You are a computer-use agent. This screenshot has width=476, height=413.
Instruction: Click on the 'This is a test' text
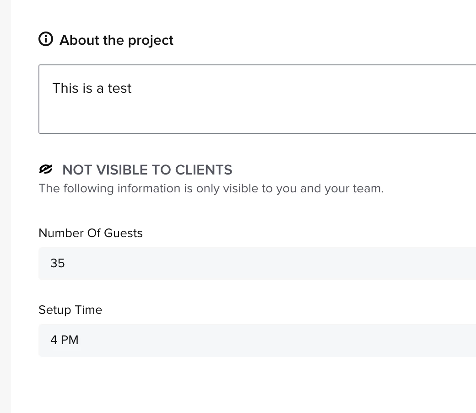coord(92,88)
